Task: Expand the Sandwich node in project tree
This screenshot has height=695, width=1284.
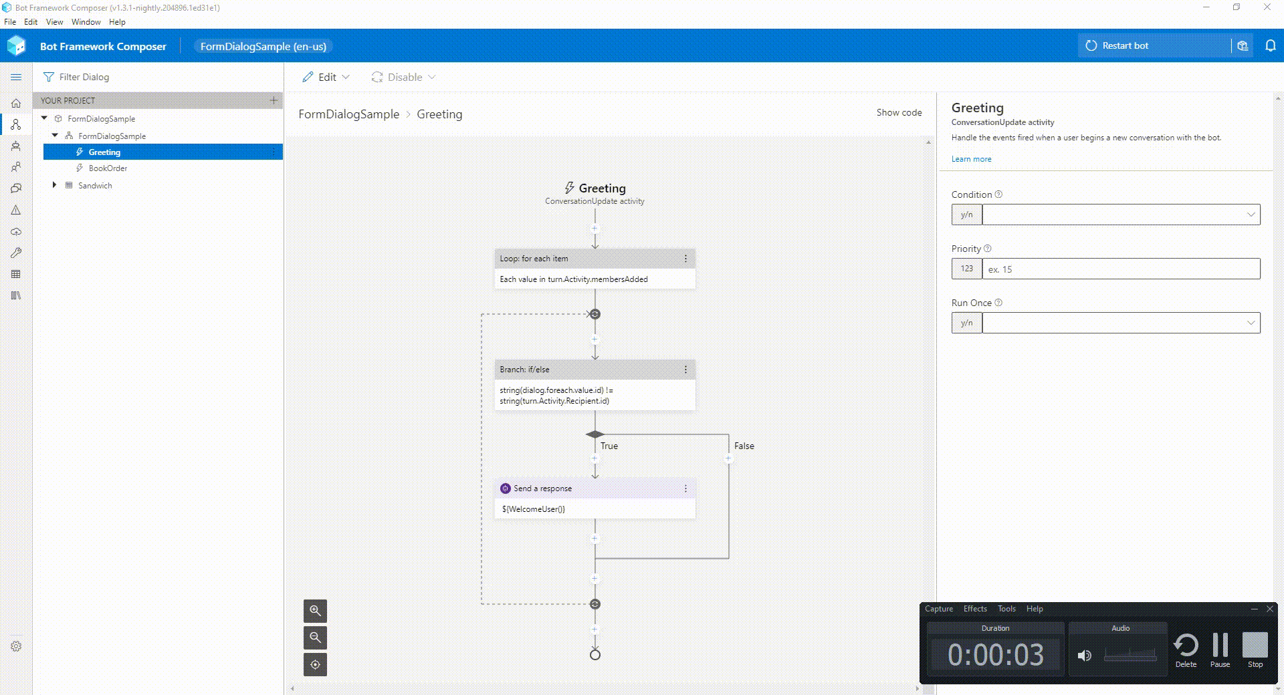Action: pyautogui.click(x=54, y=185)
